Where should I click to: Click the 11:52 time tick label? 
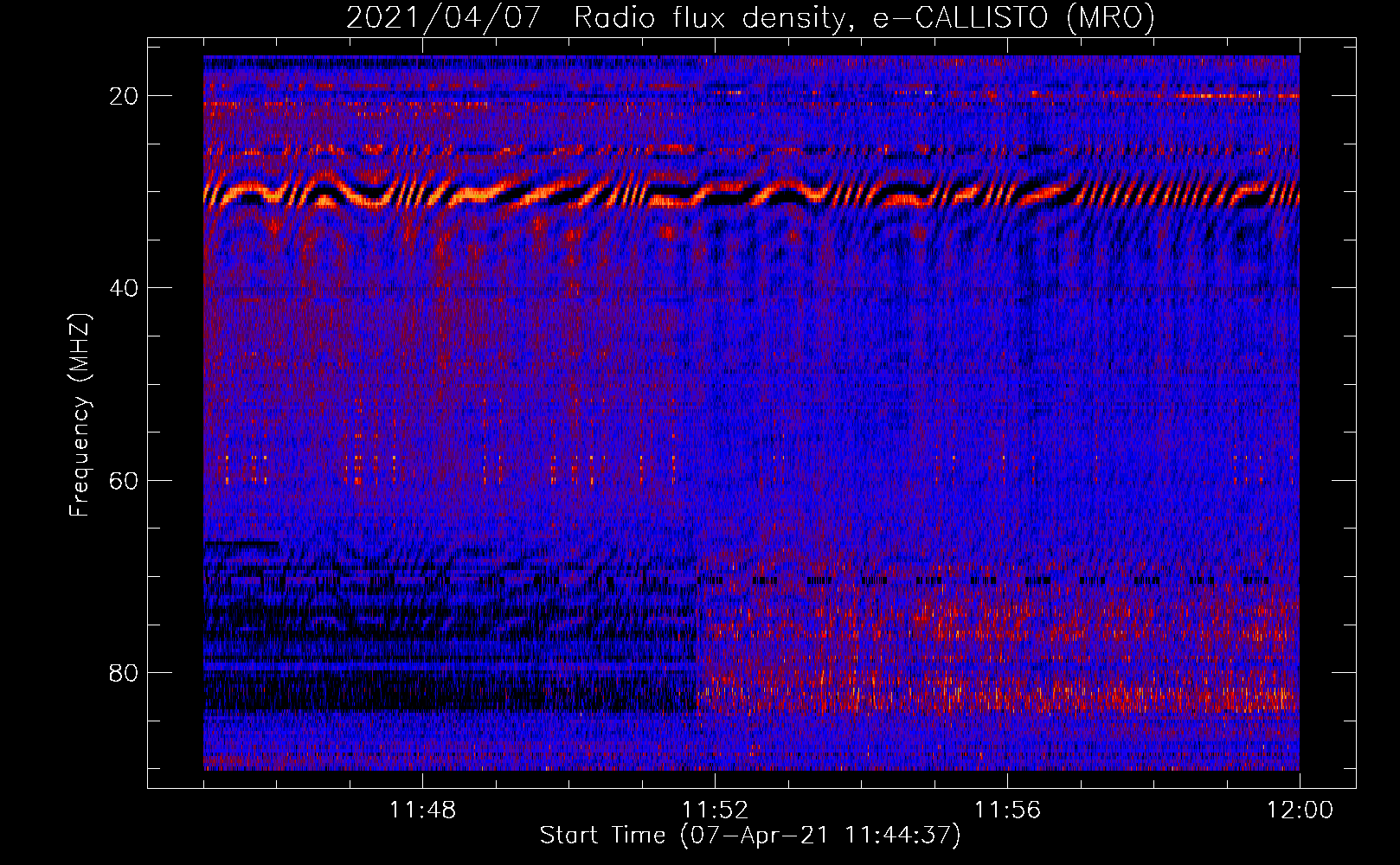coord(715,811)
